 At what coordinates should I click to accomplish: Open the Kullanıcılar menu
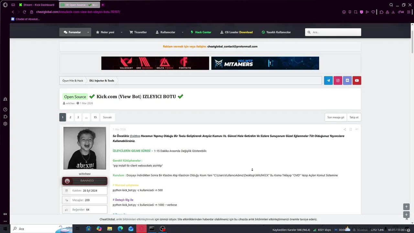coord(165,32)
